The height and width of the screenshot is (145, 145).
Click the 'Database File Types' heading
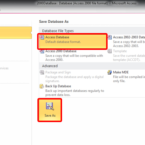(58, 31)
